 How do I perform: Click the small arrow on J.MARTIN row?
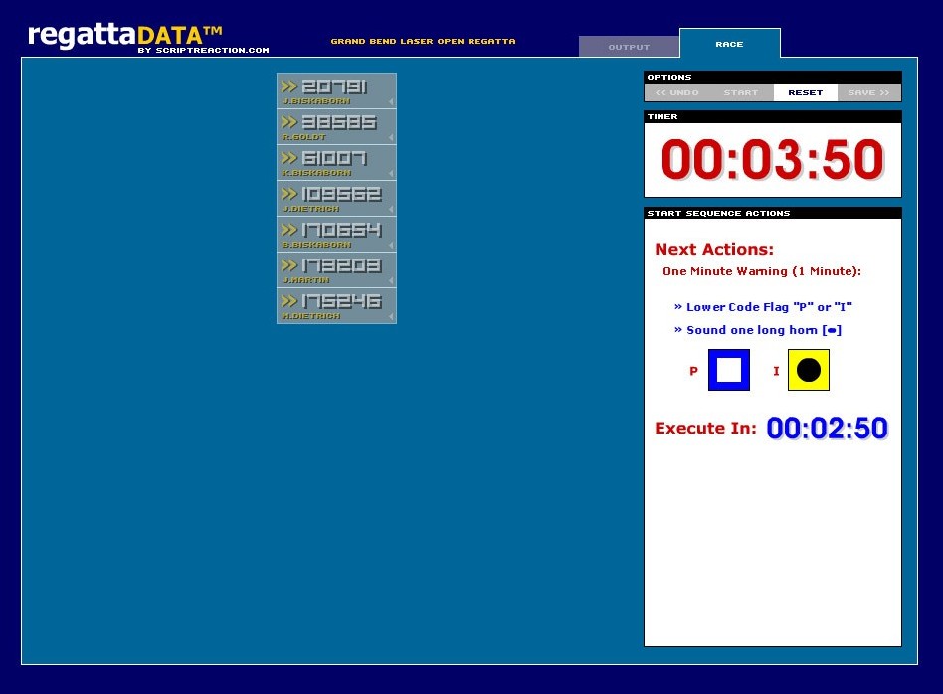391,280
